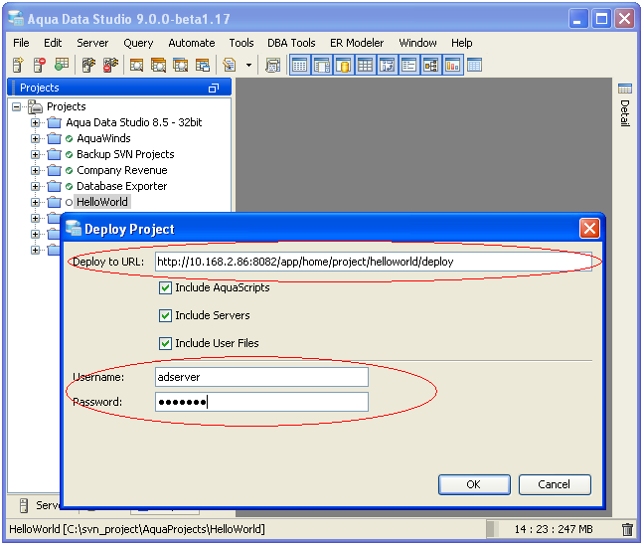Click the stacked orange query windows magnifier icon
643x544 pixels.
pyautogui.click(x=158, y=65)
